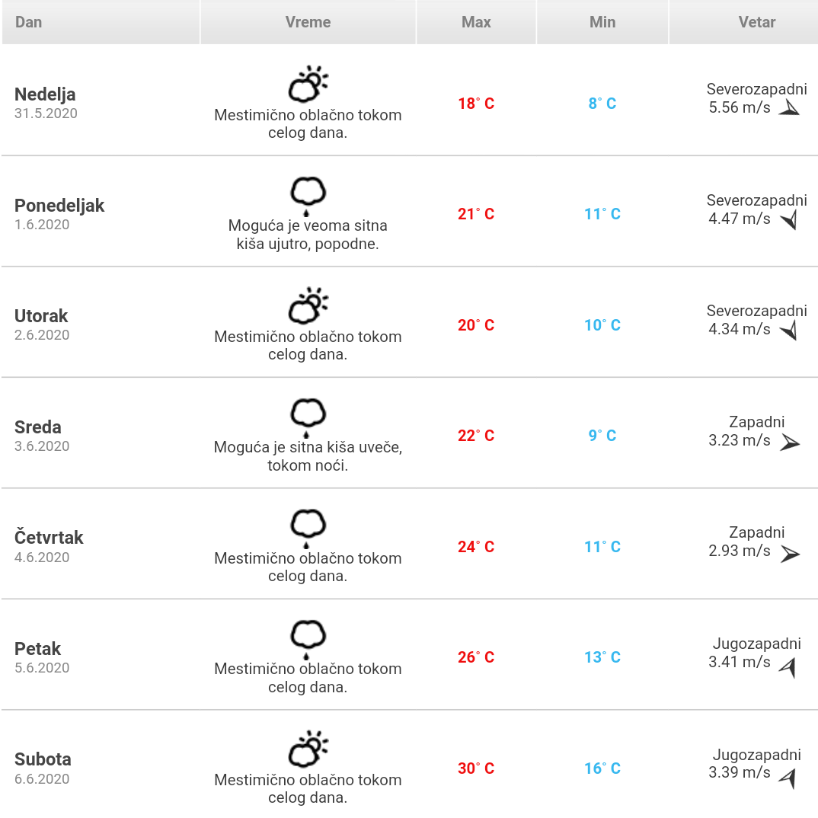
Task: Click Petak's southwest wind direction arrow
Action: point(788,667)
